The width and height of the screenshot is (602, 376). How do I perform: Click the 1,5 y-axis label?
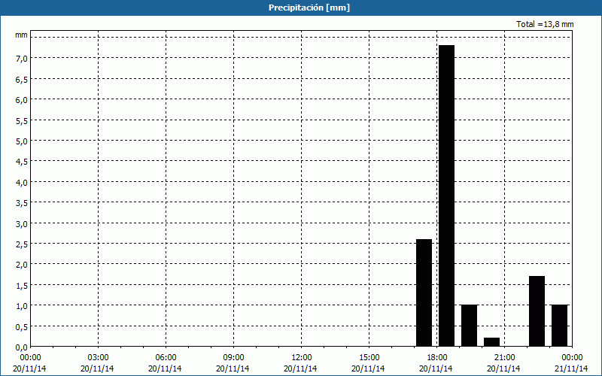[x=22, y=286]
